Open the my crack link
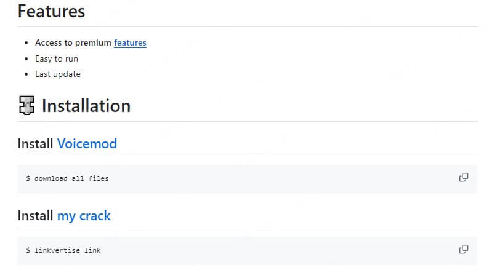 pyautogui.click(x=84, y=216)
